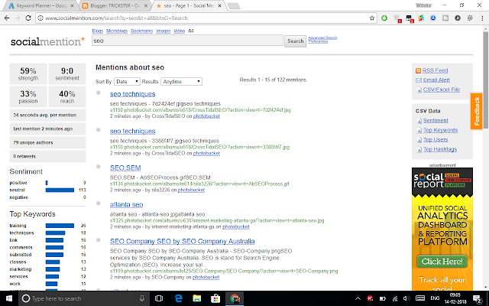
Task: Select the Blogs search category
Action: 98,31
